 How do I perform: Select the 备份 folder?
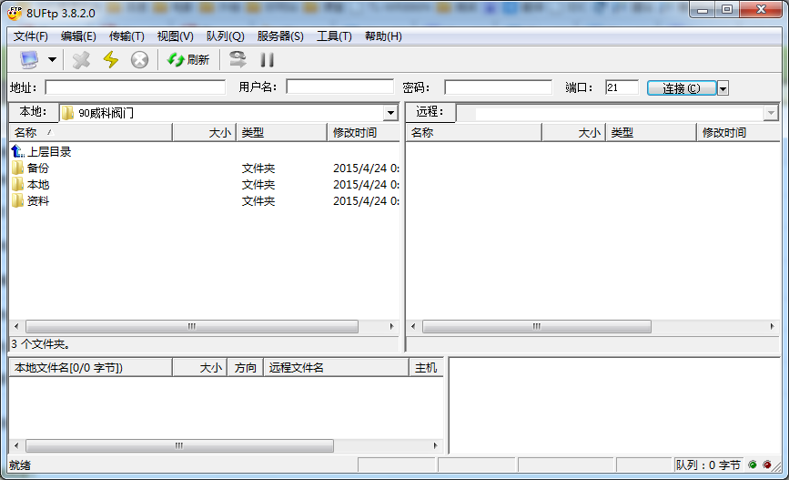click(31, 168)
